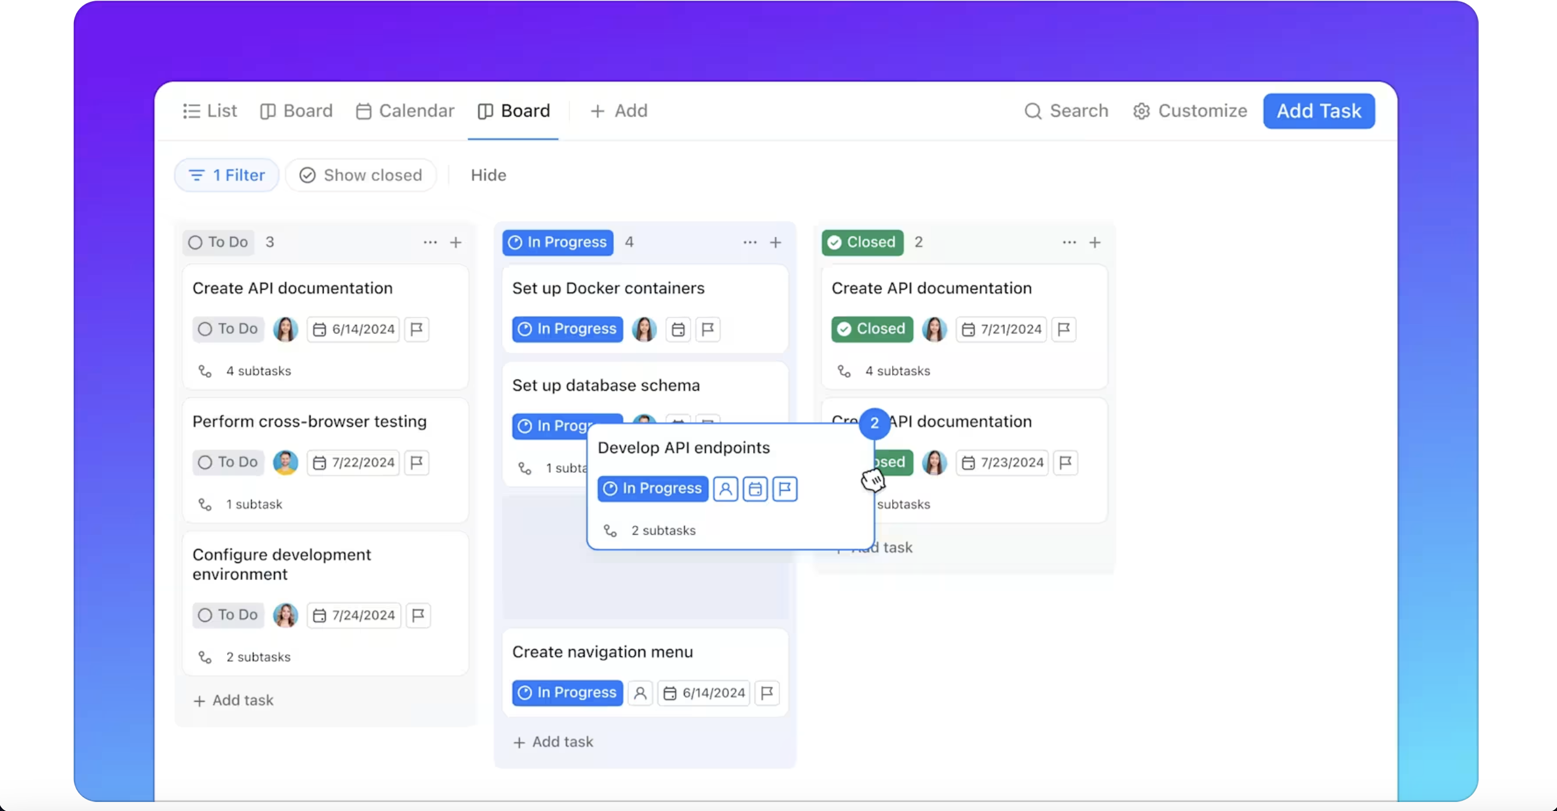Screen dimensions: 1557x811
Task: Expand 4 subtasks on To Do API documentation card
Action: [x=245, y=371]
